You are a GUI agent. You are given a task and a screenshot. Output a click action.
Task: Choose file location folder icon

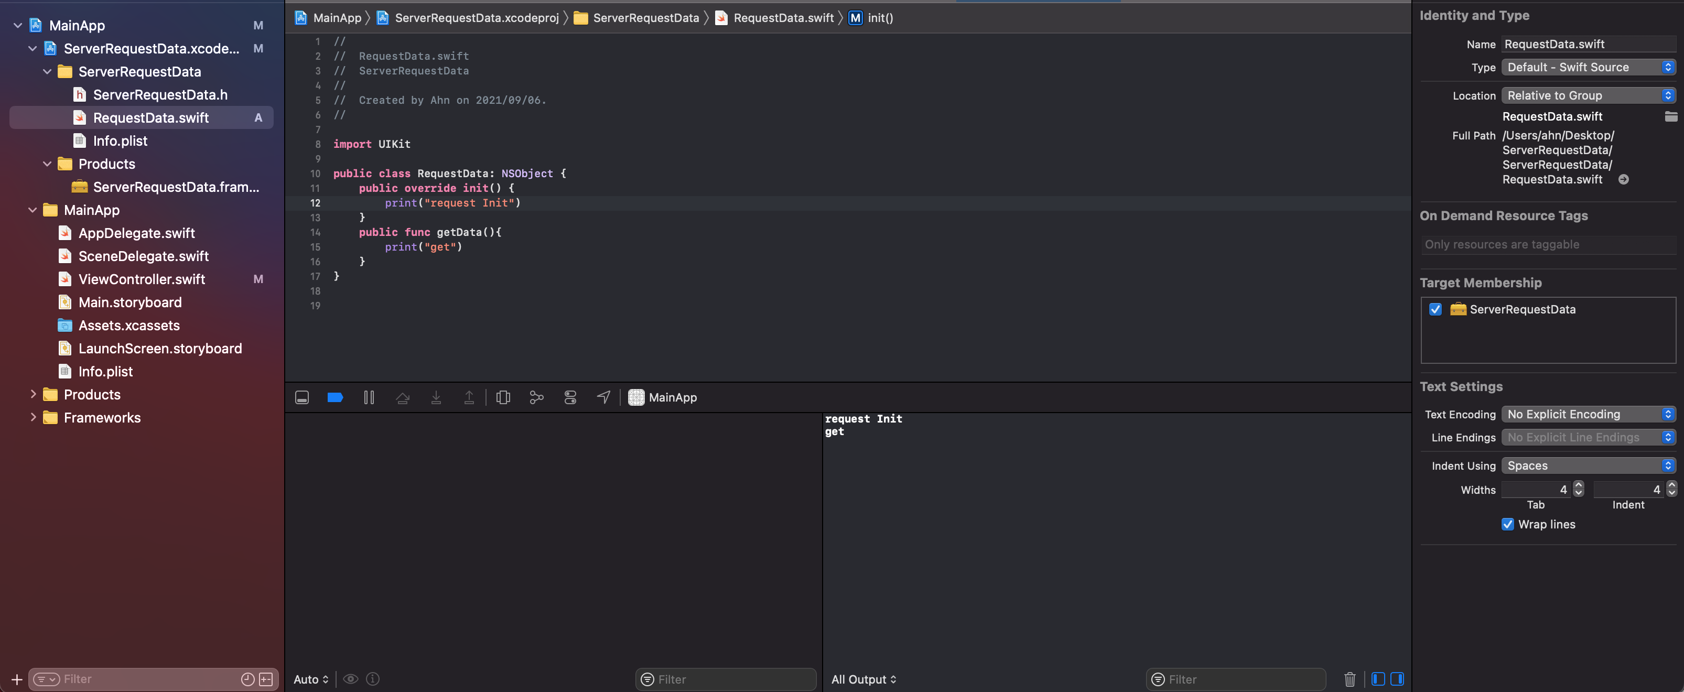click(1670, 116)
